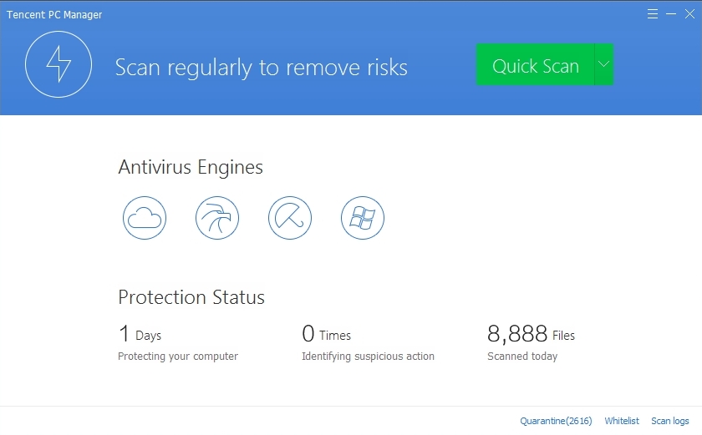This screenshot has height=435, width=702.
Task: Start a Quick Scan
Action: tap(535, 64)
